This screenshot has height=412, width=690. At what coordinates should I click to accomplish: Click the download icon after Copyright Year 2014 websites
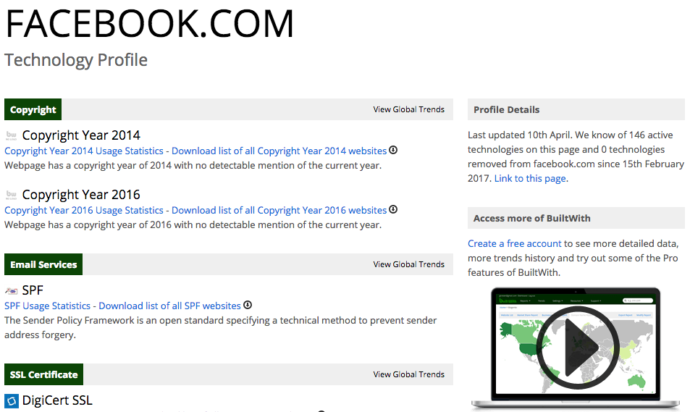click(x=393, y=150)
